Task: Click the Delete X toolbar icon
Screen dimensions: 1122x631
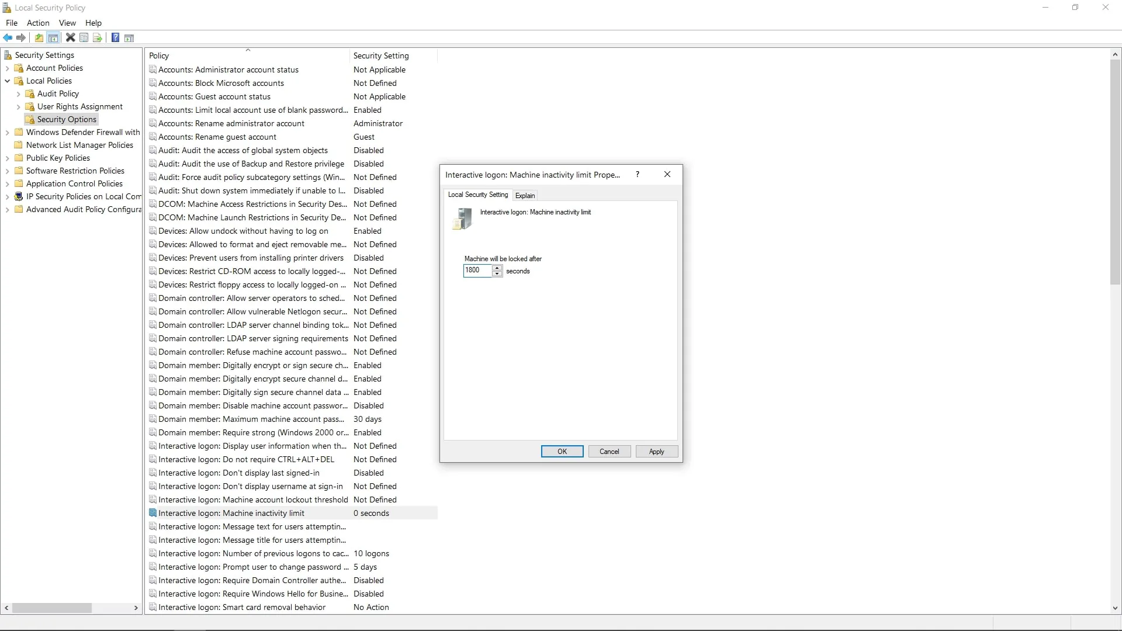Action: (70, 38)
